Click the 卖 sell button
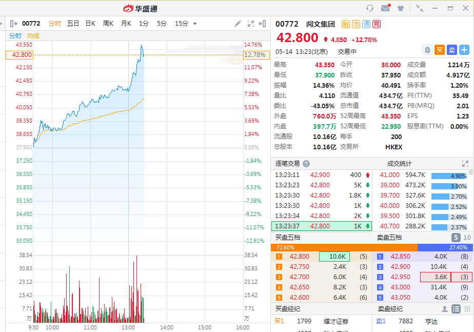Viewport: 474px width, 332px height. [452, 50]
